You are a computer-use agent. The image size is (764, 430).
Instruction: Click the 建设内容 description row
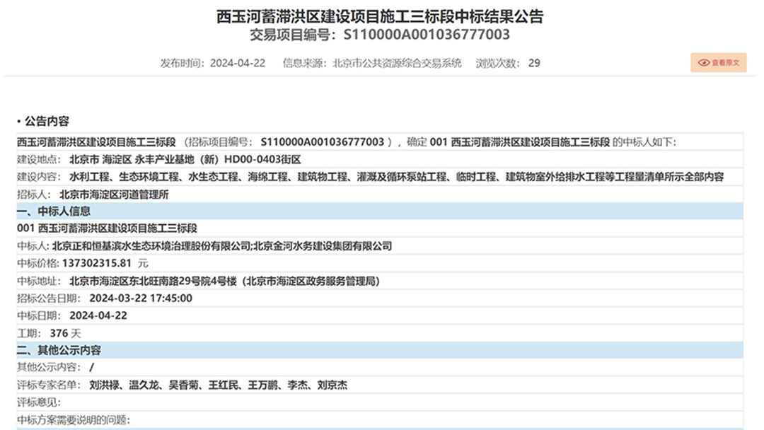370,177
